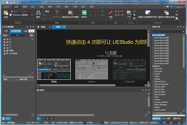The height and width of the screenshot is (125, 187).
Task: Select output window tab 2
Action: pos(43,119)
